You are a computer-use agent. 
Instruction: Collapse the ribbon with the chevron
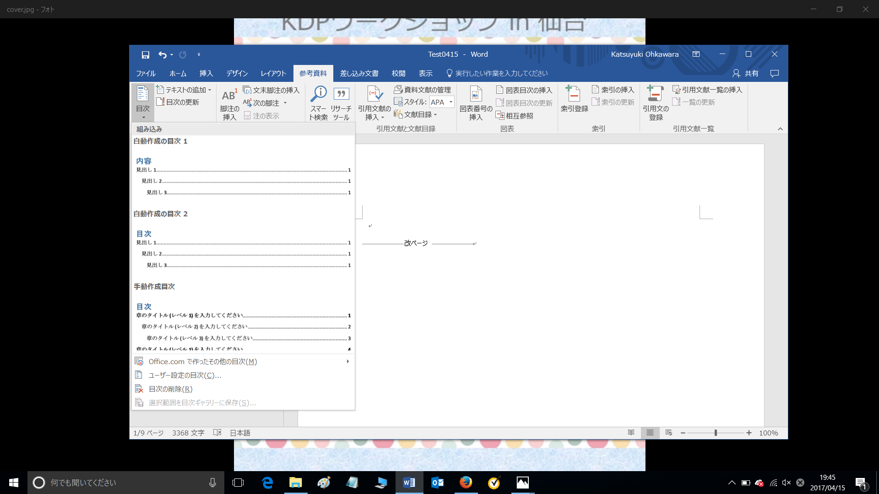pos(780,129)
